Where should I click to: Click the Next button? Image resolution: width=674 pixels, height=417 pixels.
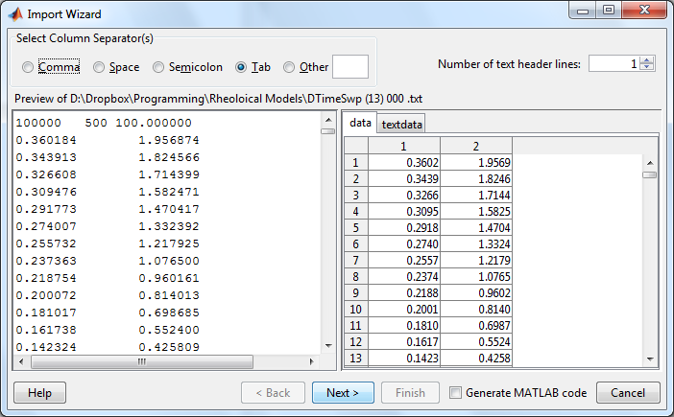[343, 393]
